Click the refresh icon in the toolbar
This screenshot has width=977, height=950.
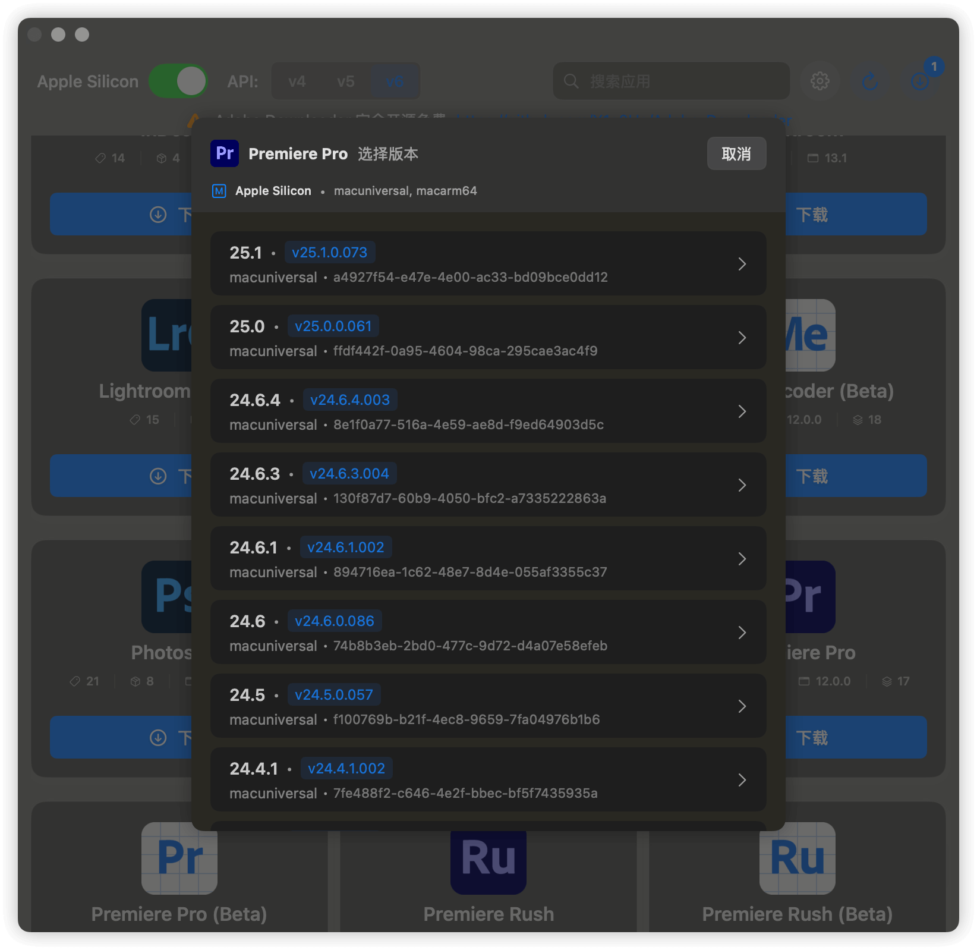tap(870, 81)
